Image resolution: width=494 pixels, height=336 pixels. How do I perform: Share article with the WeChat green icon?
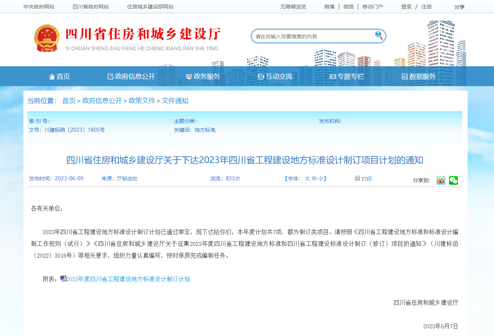[453, 180]
